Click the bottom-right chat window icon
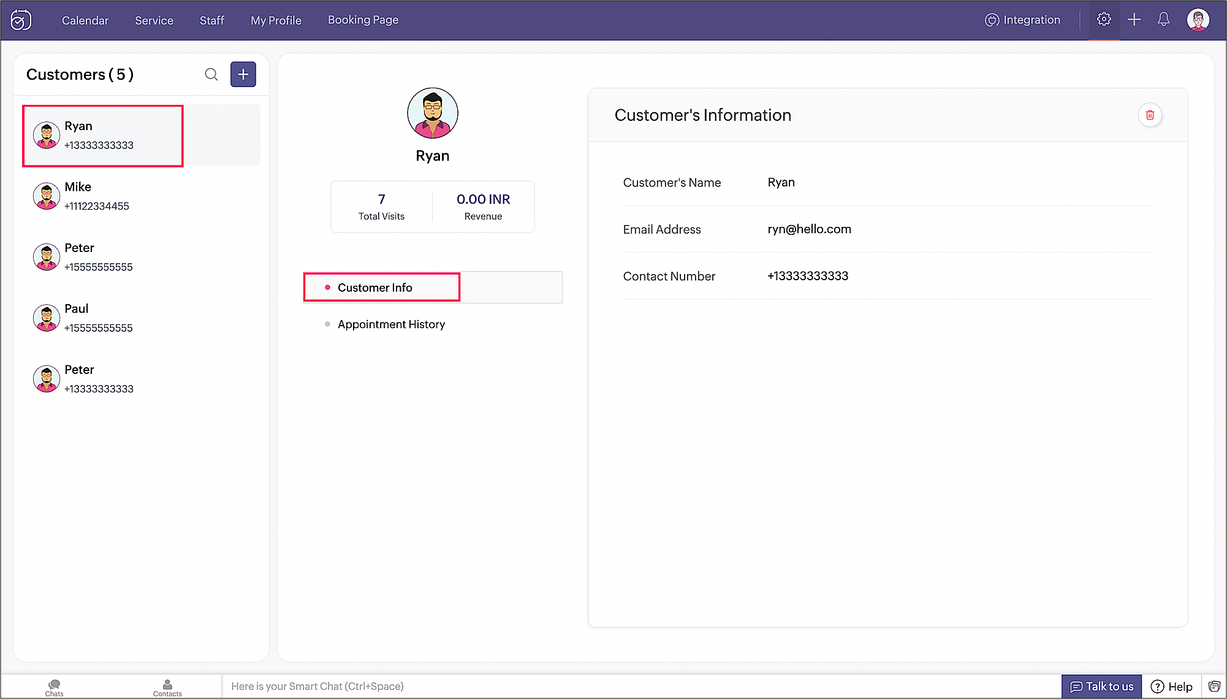Image resolution: width=1227 pixels, height=699 pixels. [1214, 686]
